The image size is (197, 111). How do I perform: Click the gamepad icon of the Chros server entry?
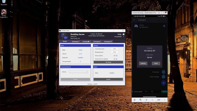[x=136, y=26]
